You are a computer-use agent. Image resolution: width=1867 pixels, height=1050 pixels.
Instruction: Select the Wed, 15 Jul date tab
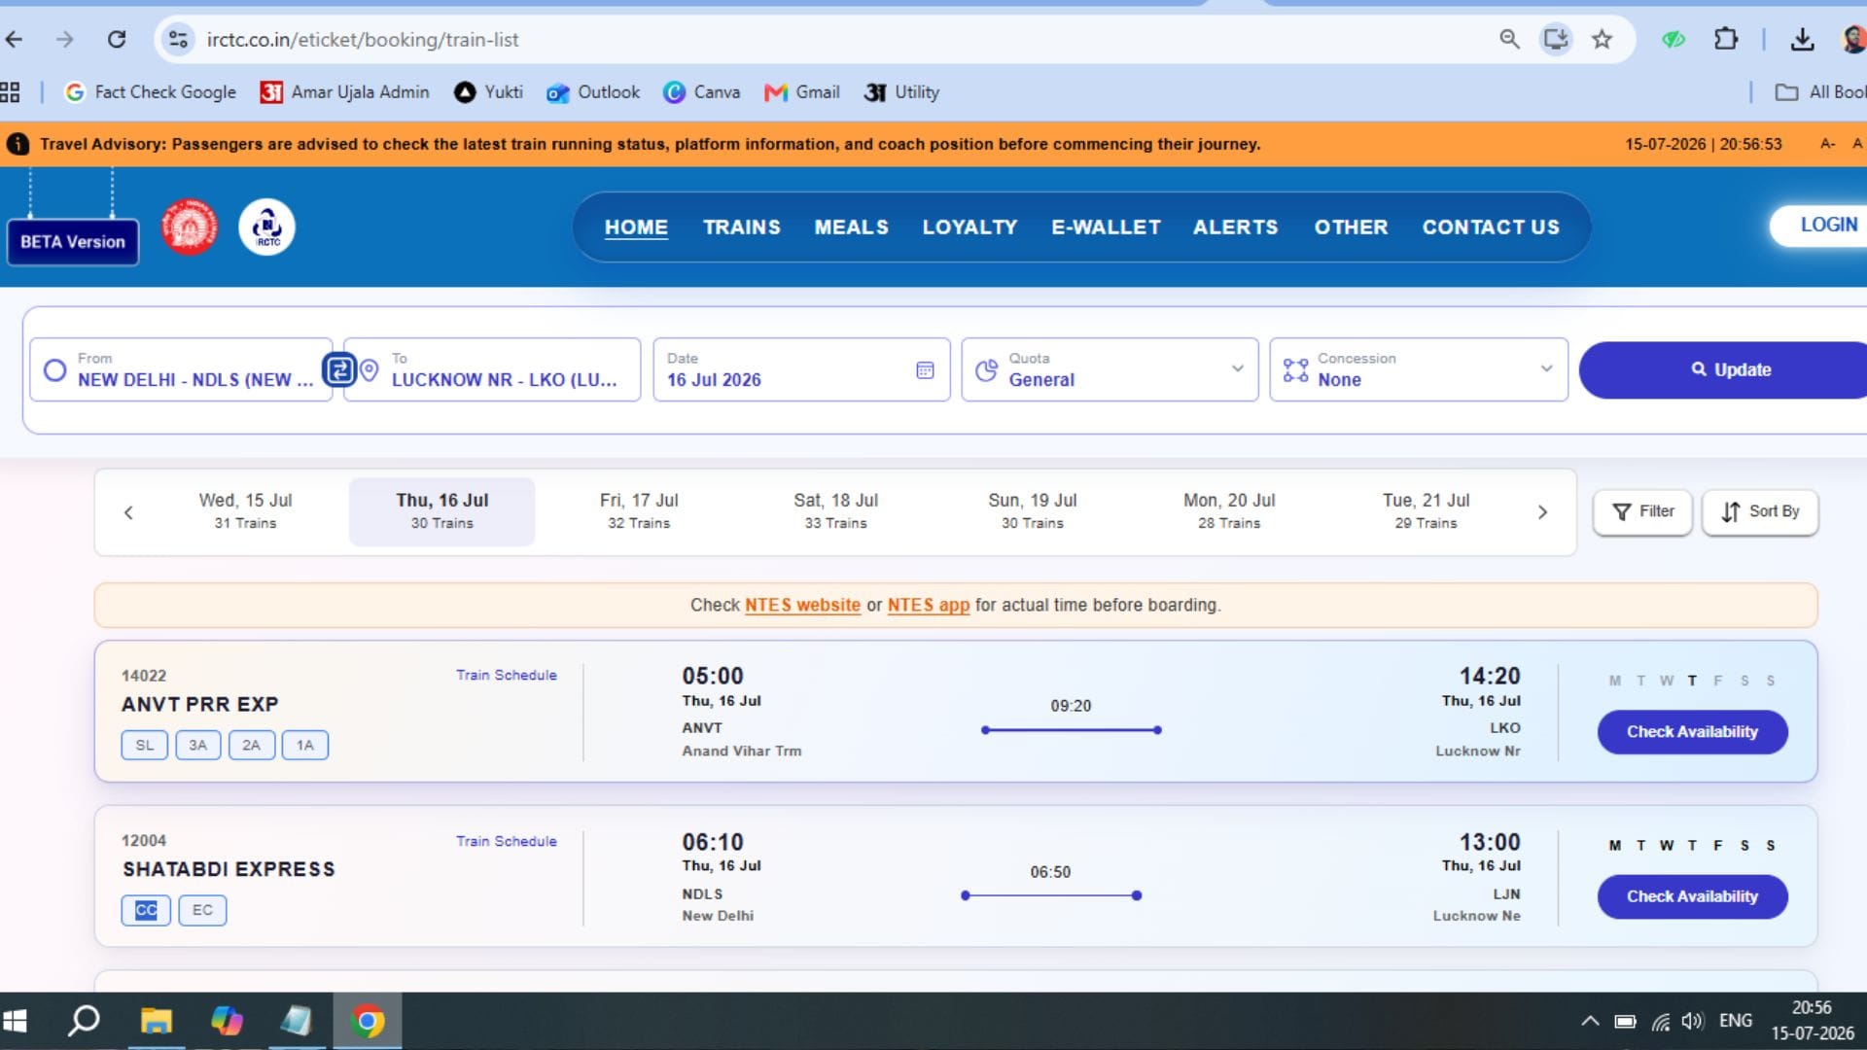coord(245,511)
